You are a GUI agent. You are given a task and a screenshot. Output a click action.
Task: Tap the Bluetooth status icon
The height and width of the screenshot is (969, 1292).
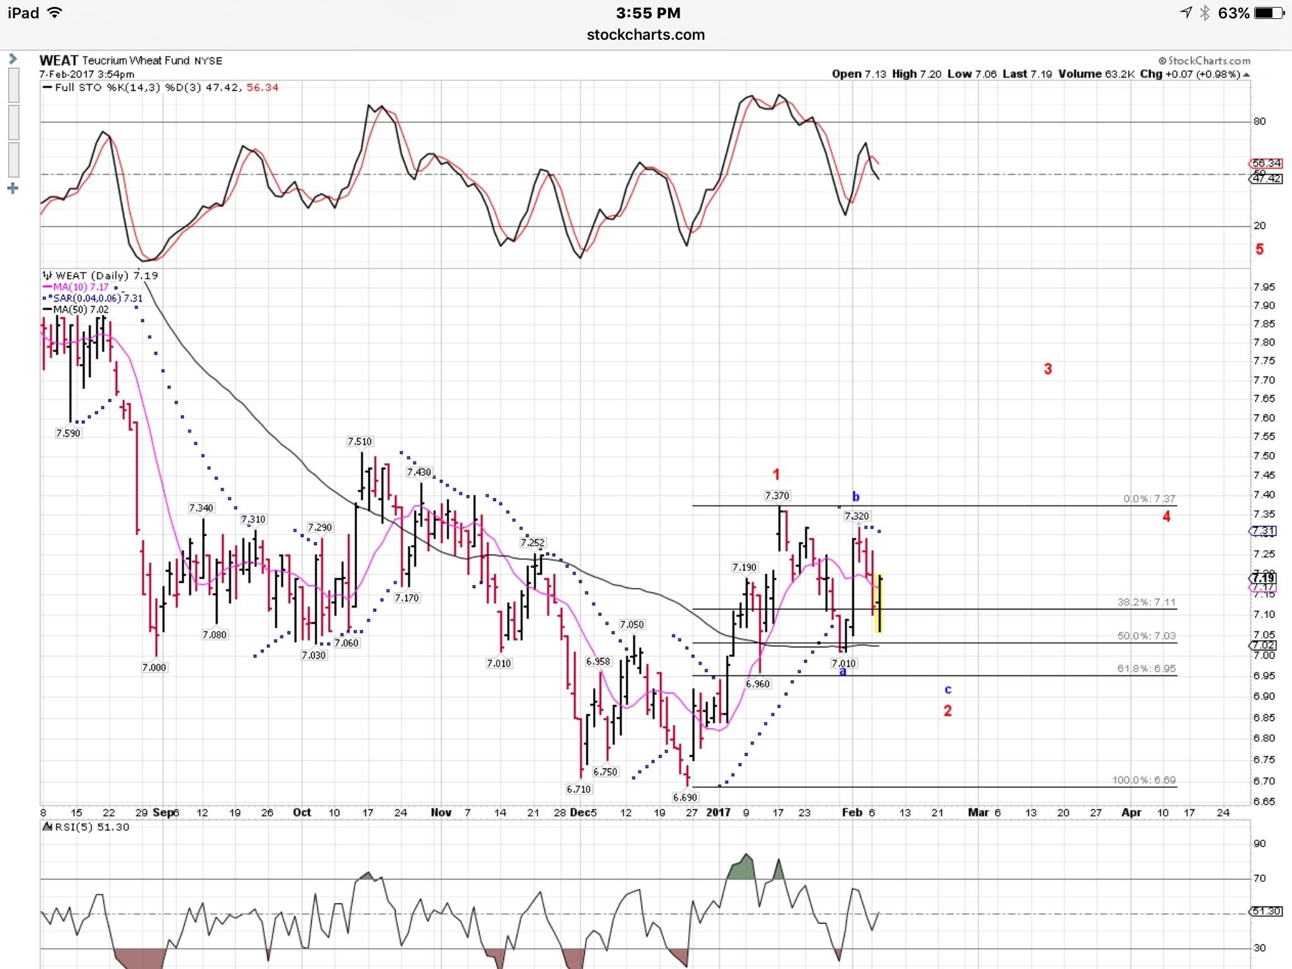pos(1204,13)
